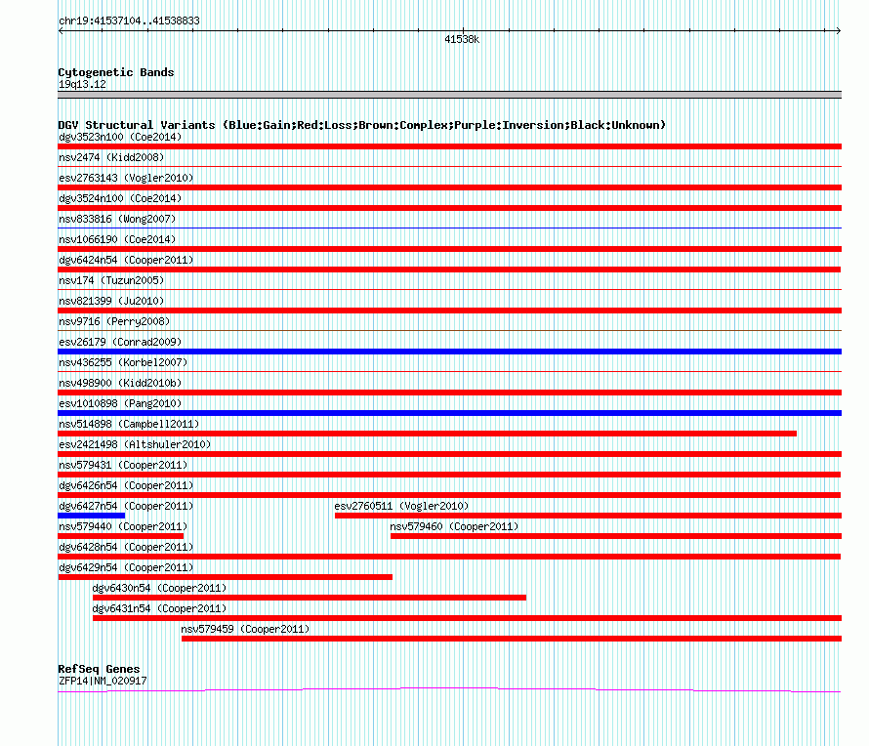Click the ZFP14|NM_020917 gene label

pyautogui.click(x=103, y=681)
